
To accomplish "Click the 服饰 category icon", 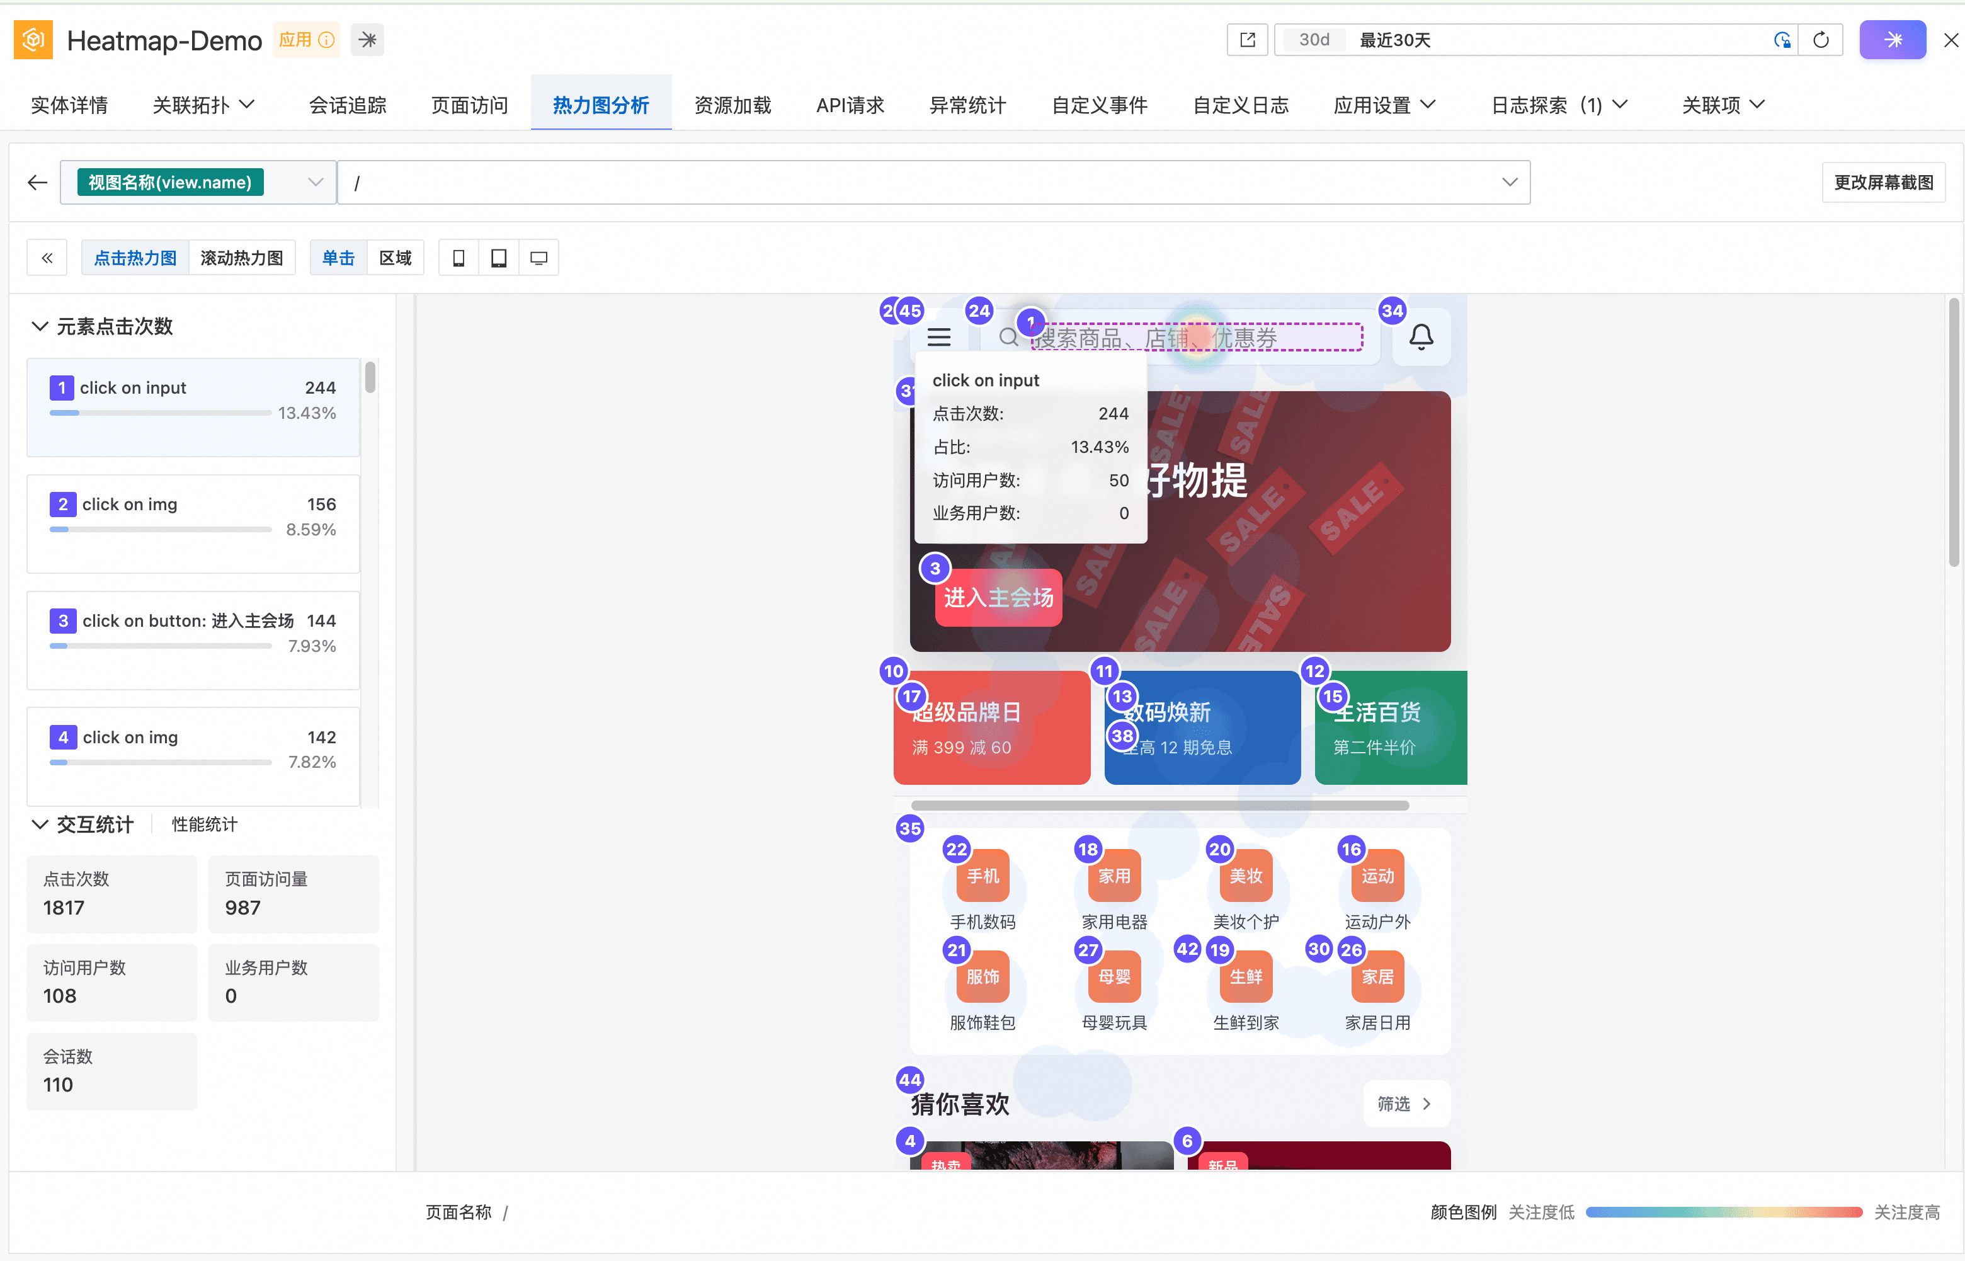I will click(983, 976).
